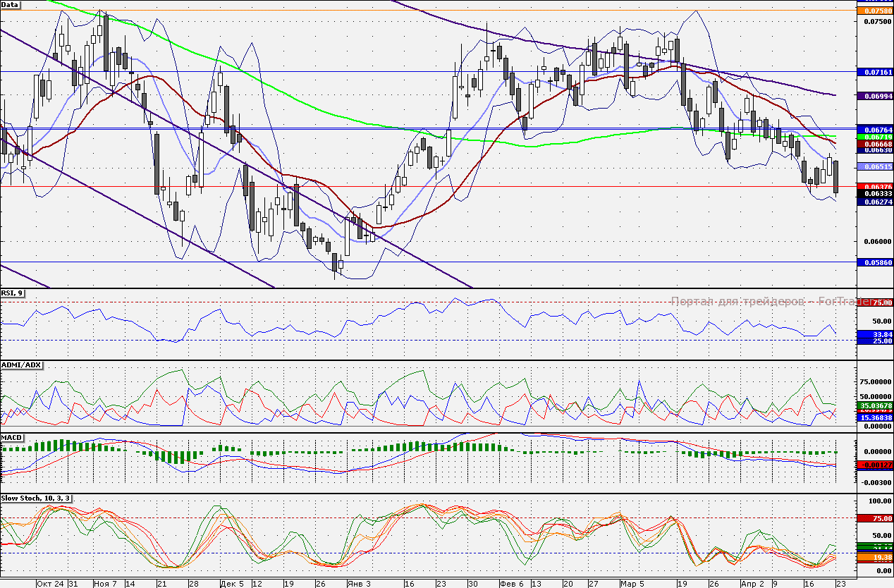Viewport: 894px width, 588px height.
Task: Select the Мар 5 date on time axis
Action: (x=632, y=584)
